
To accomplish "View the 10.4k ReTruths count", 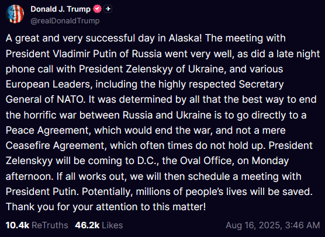I will [18, 225].
